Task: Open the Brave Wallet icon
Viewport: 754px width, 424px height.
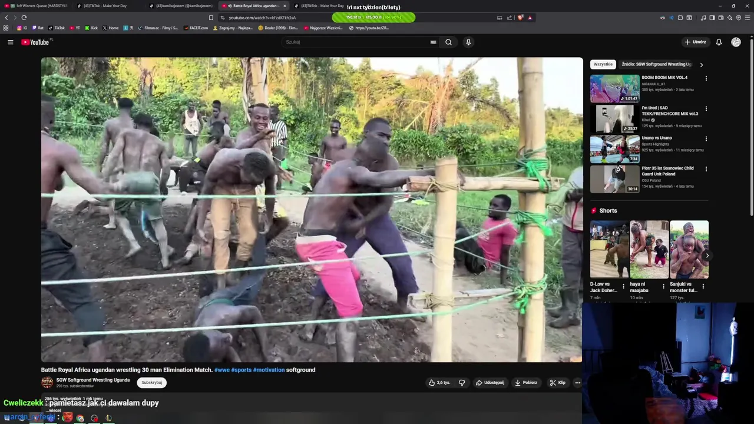Action: click(721, 18)
